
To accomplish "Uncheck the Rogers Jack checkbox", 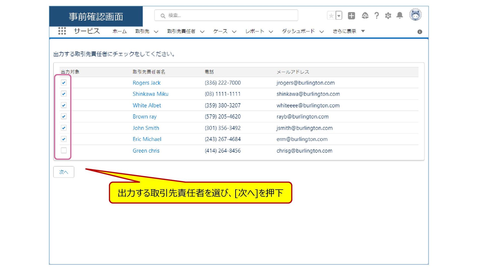I will click(64, 83).
